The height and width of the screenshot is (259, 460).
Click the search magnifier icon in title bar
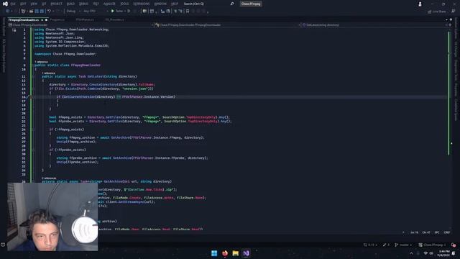point(231,4)
